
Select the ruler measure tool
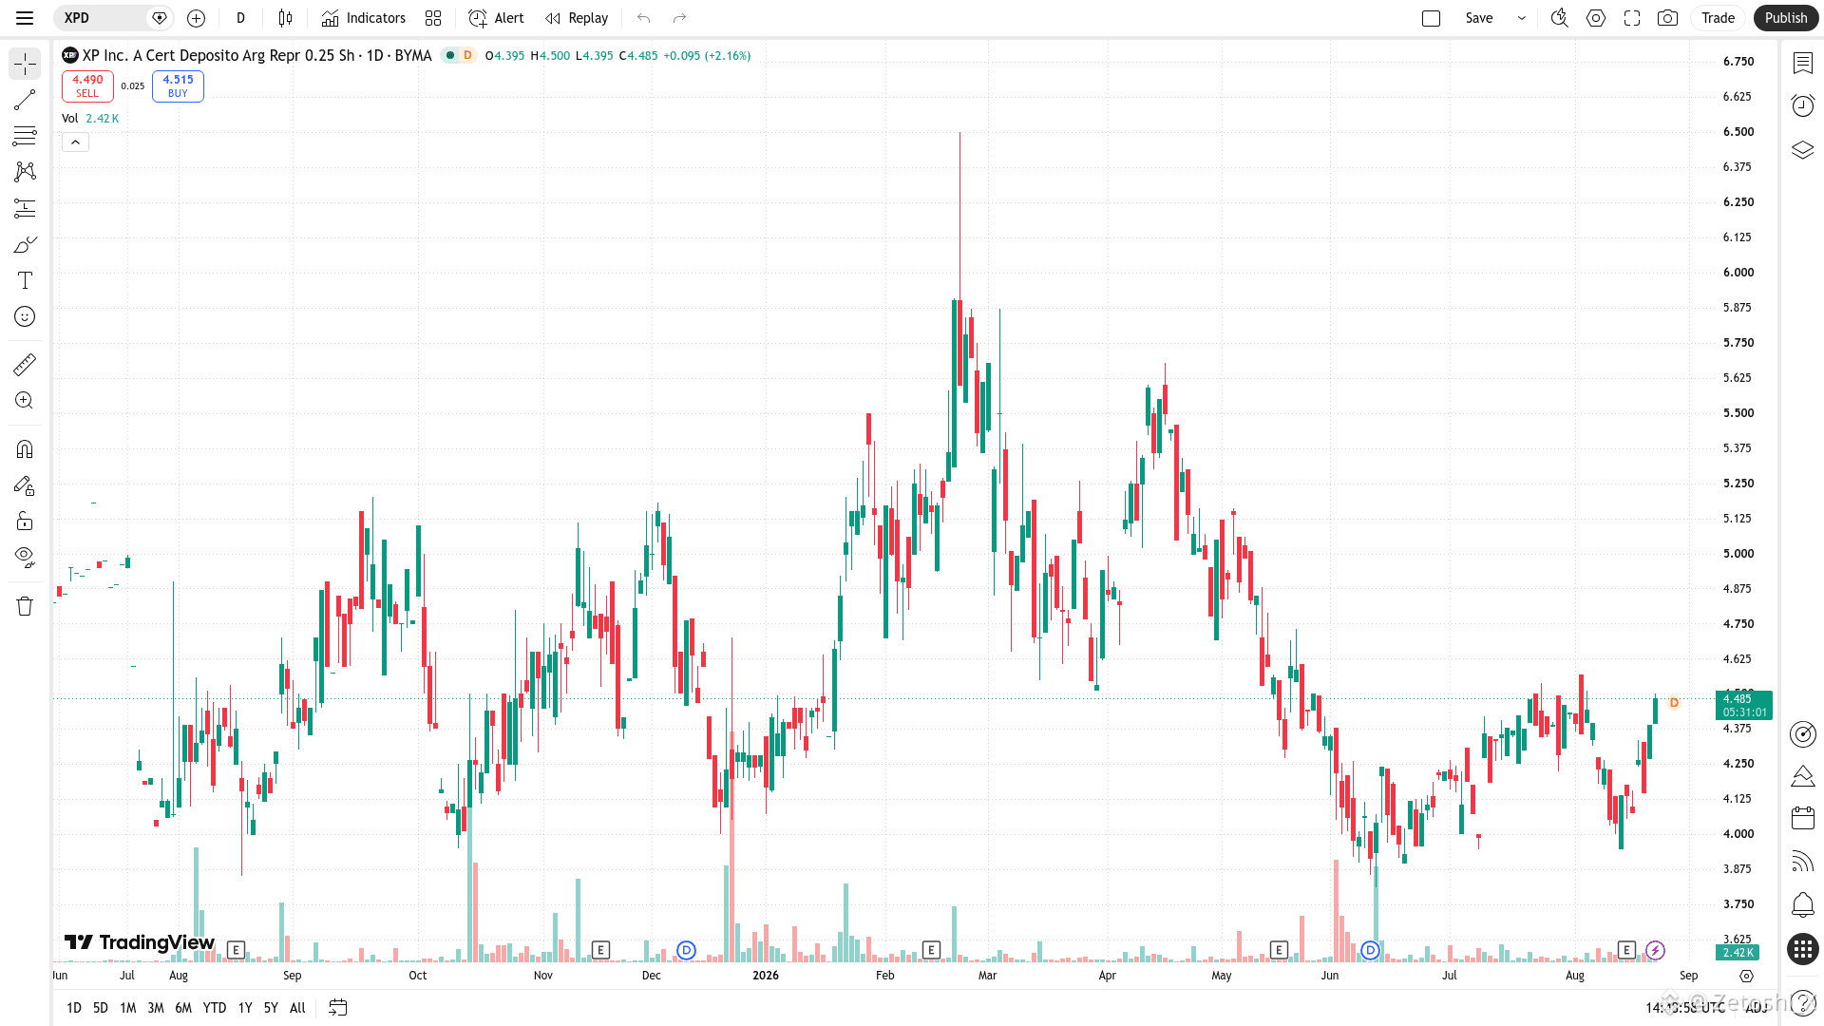point(25,365)
